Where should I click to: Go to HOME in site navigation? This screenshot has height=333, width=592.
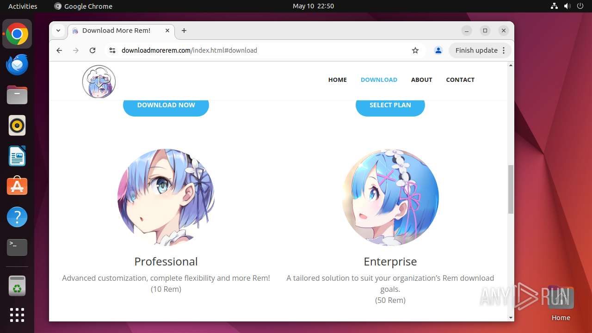[338, 80]
